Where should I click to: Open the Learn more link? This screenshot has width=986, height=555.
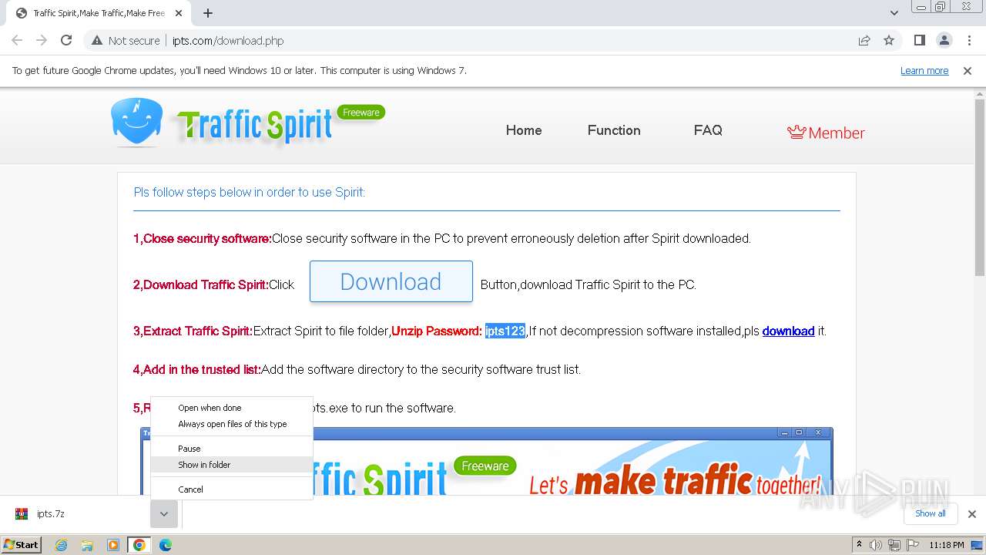click(x=924, y=71)
